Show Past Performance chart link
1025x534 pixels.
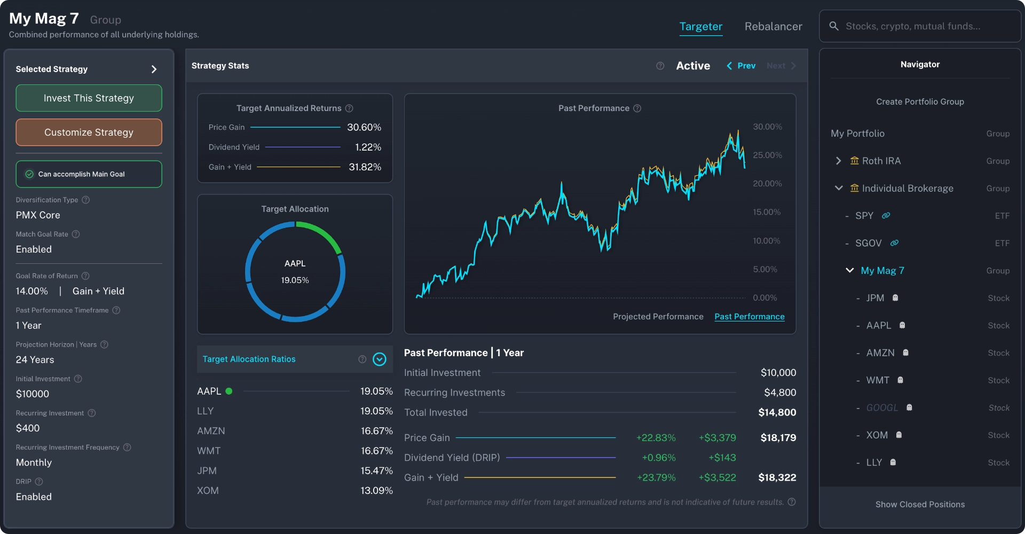click(750, 317)
